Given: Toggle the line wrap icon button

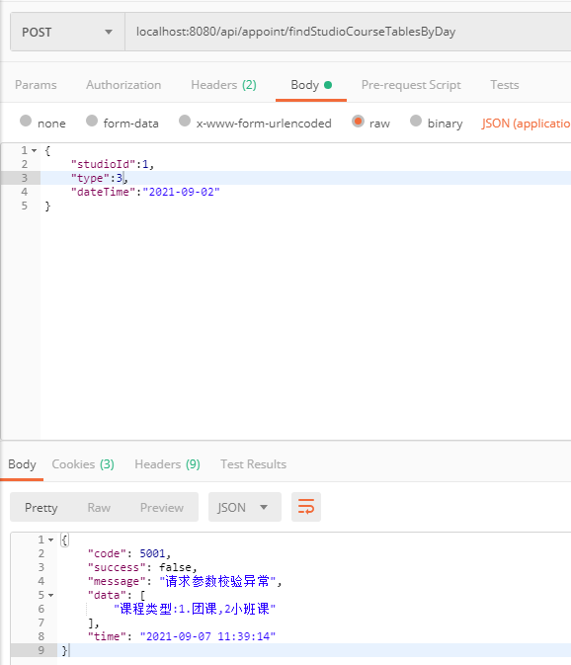Looking at the screenshot, I should click(x=306, y=507).
